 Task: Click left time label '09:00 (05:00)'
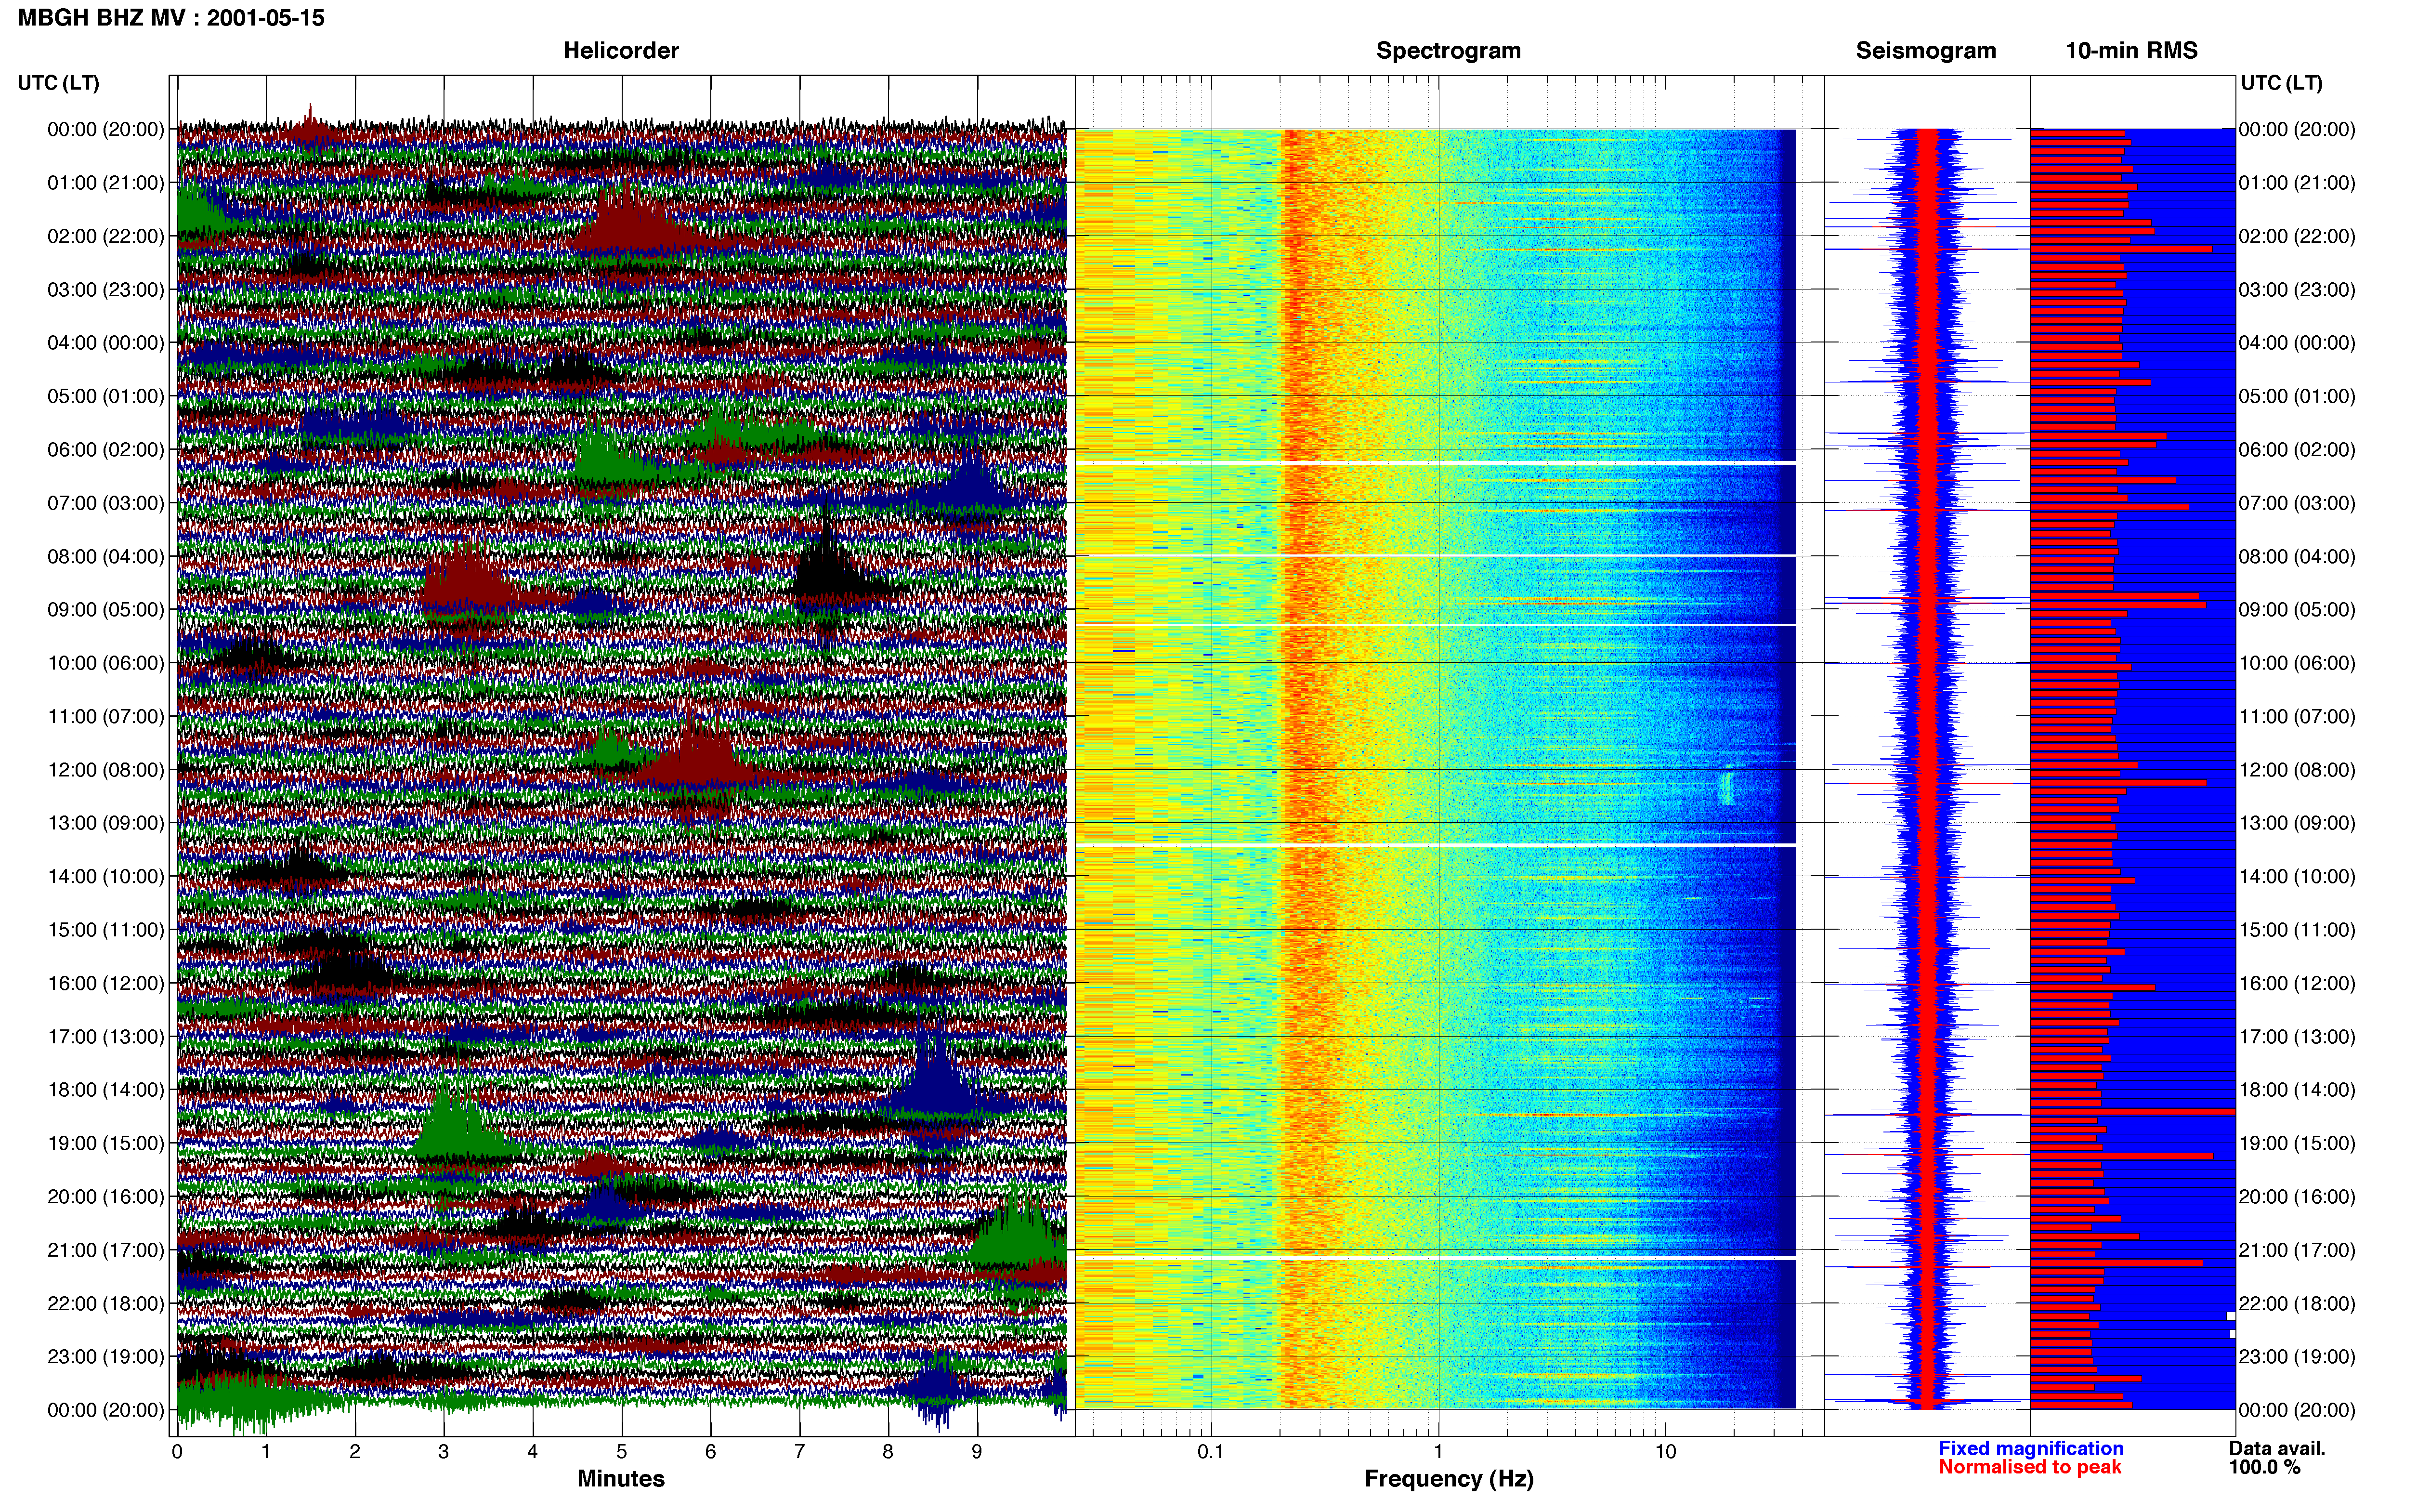(x=106, y=610)
